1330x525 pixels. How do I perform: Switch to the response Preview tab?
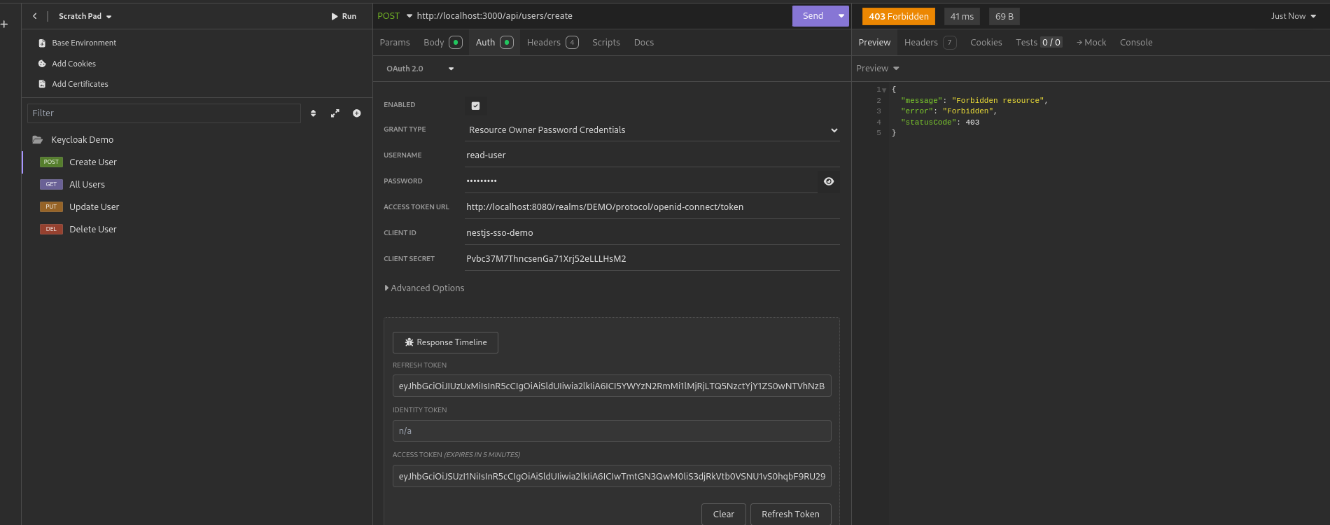[874, 43]
